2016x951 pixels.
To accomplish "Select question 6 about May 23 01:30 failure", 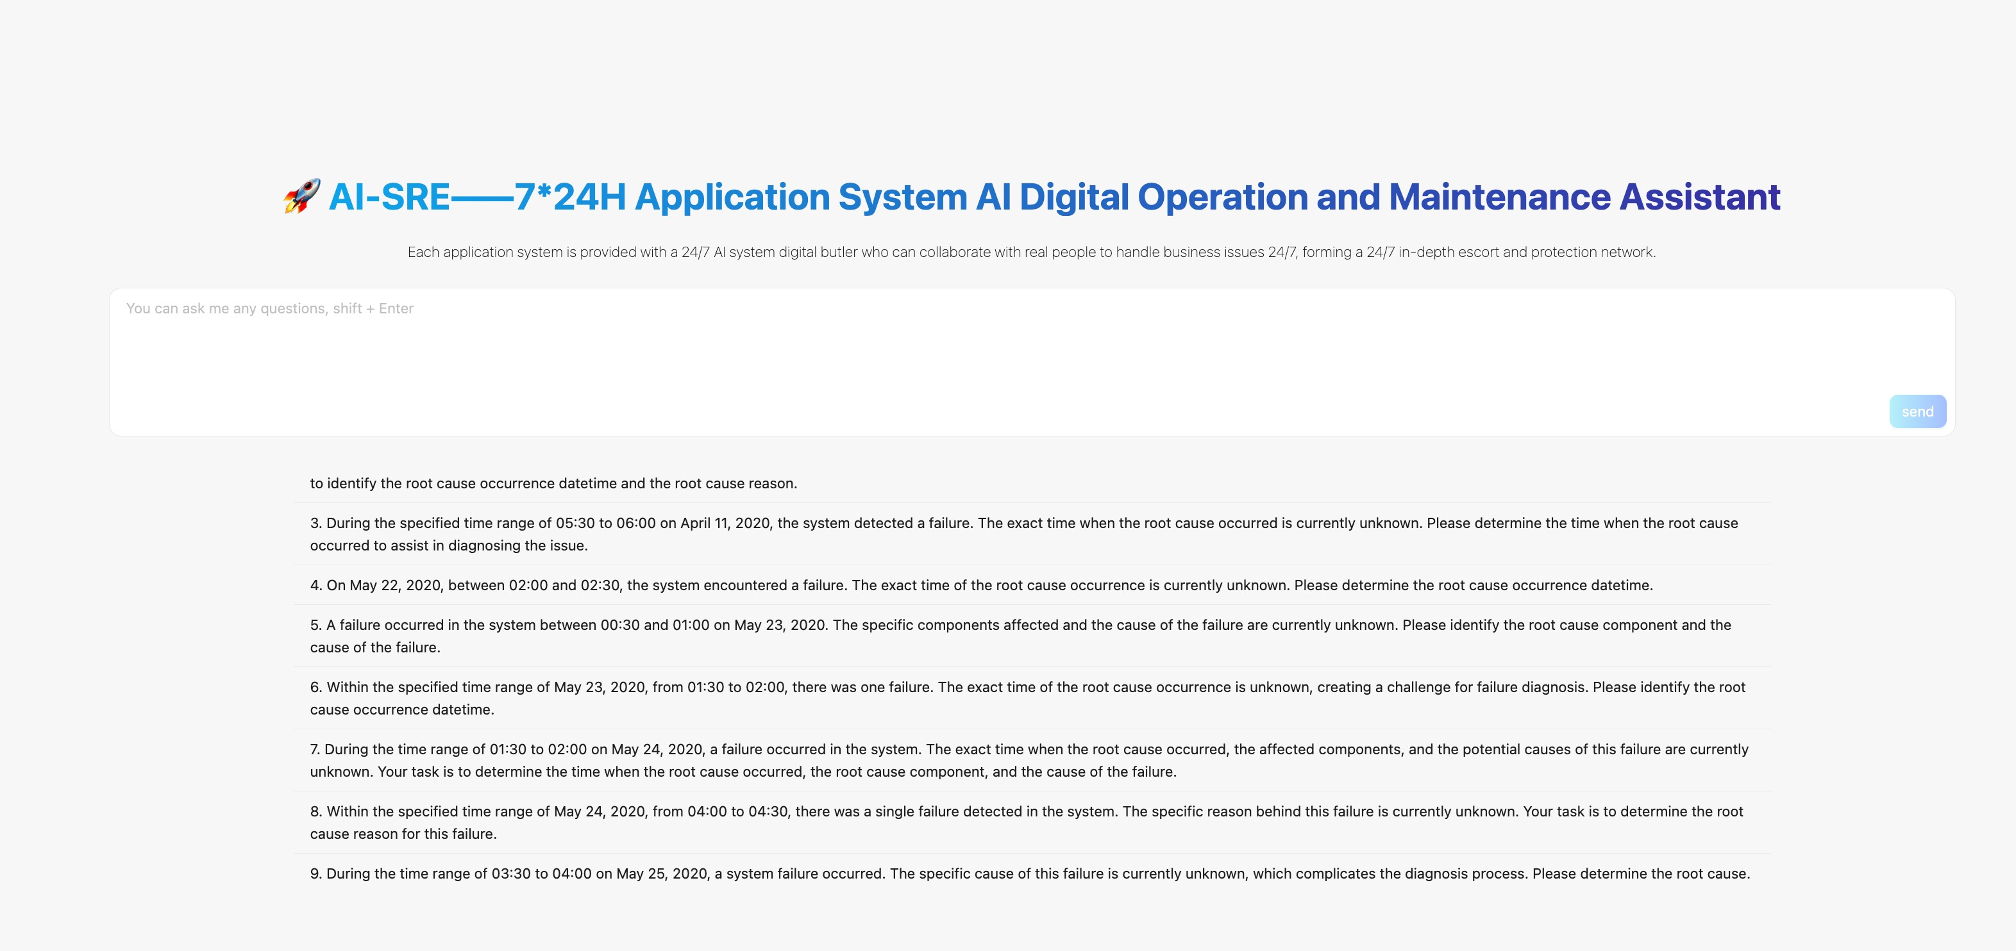I will pyautogui.click(x=1027, y=698).
